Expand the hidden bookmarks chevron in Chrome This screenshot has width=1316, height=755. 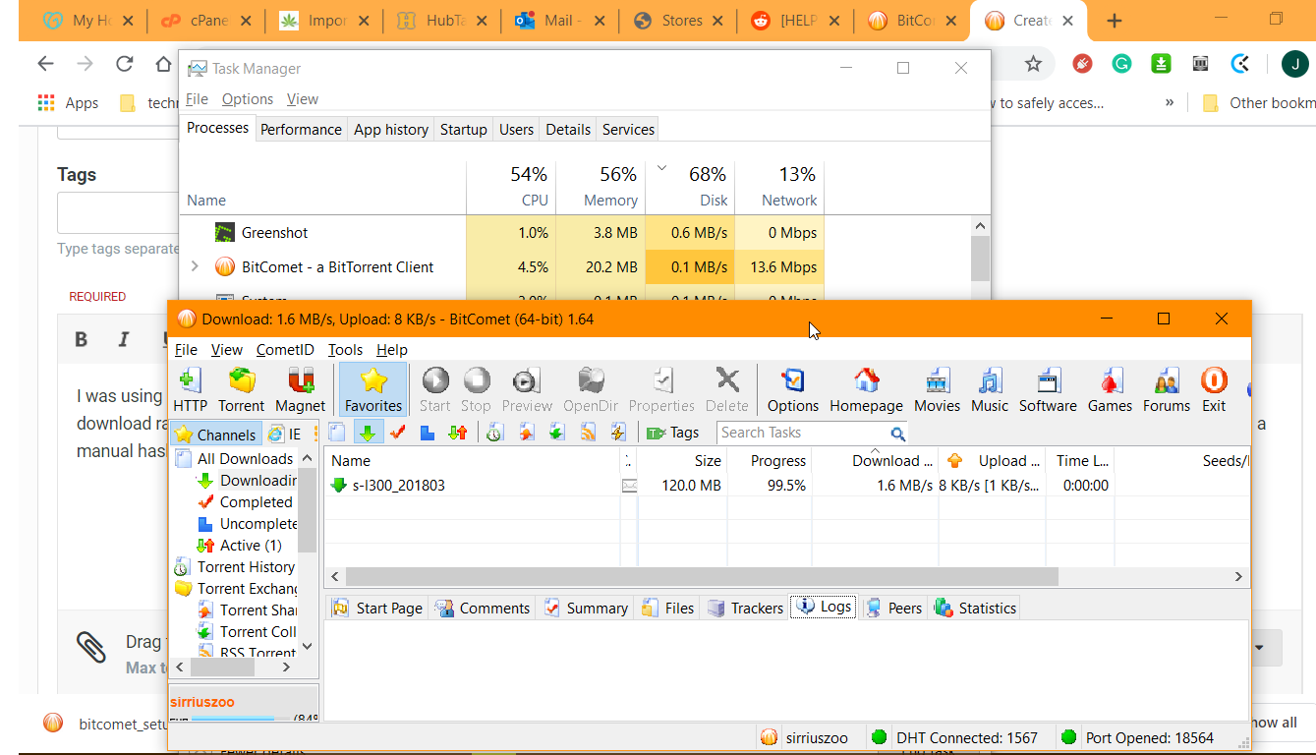point(1170,102)
